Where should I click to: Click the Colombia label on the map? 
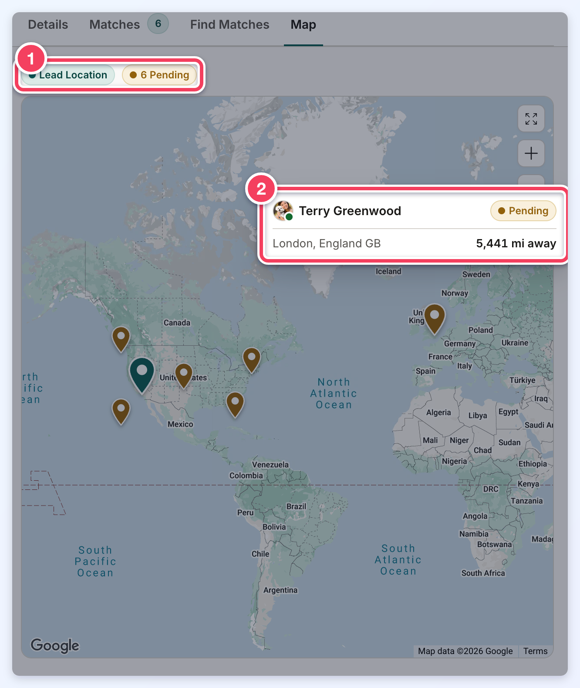246,476
